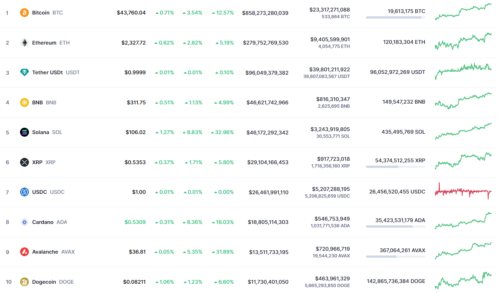This screenshot has width=497, height=293.
Task: Click Bitcoin's circulating supply progress bar
Action: pos(395,17)
